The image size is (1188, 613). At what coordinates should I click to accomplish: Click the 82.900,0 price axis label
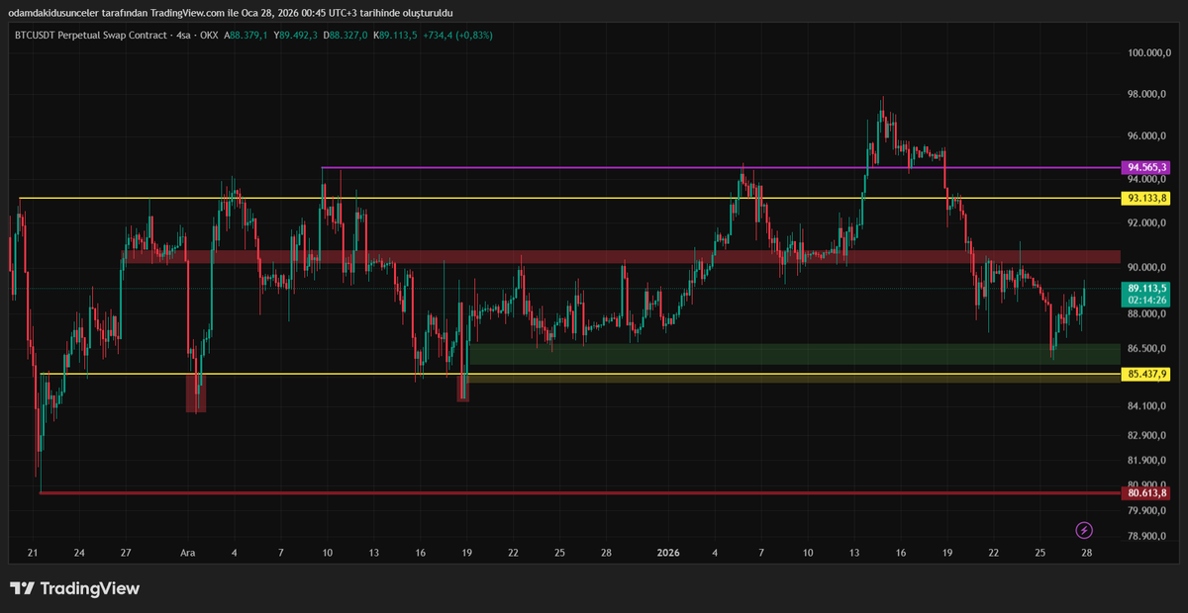tap(1148, 436)
